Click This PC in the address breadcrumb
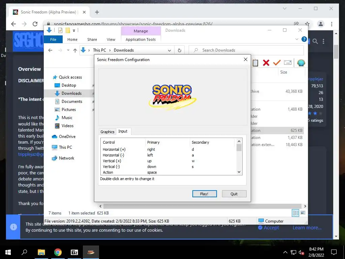 99,50
